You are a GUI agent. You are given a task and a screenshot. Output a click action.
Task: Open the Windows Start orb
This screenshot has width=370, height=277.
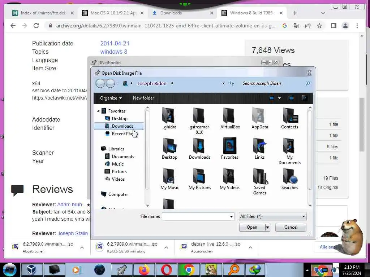tap(10, 270)
